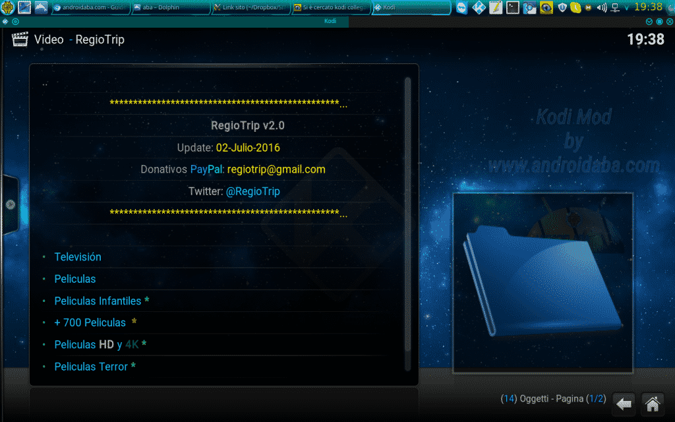
Task: Open the notepad with pencil tray icon
Action: tap(496, 7)
